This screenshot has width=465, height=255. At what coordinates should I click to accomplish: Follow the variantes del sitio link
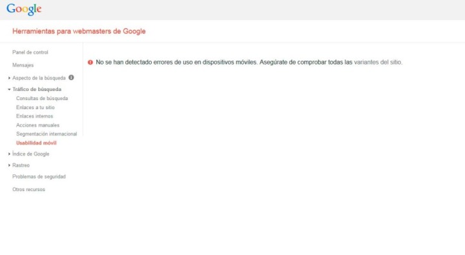pyautogui.click(x=378, y=62)
